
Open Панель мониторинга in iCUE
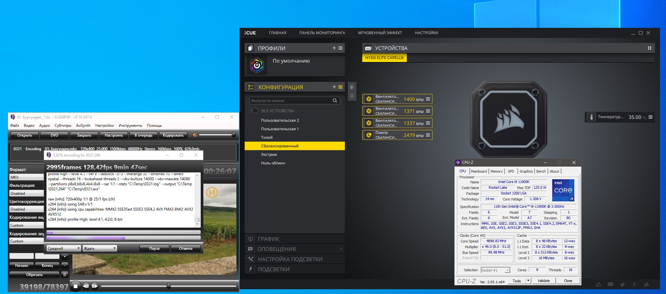[x=322, y=33]
